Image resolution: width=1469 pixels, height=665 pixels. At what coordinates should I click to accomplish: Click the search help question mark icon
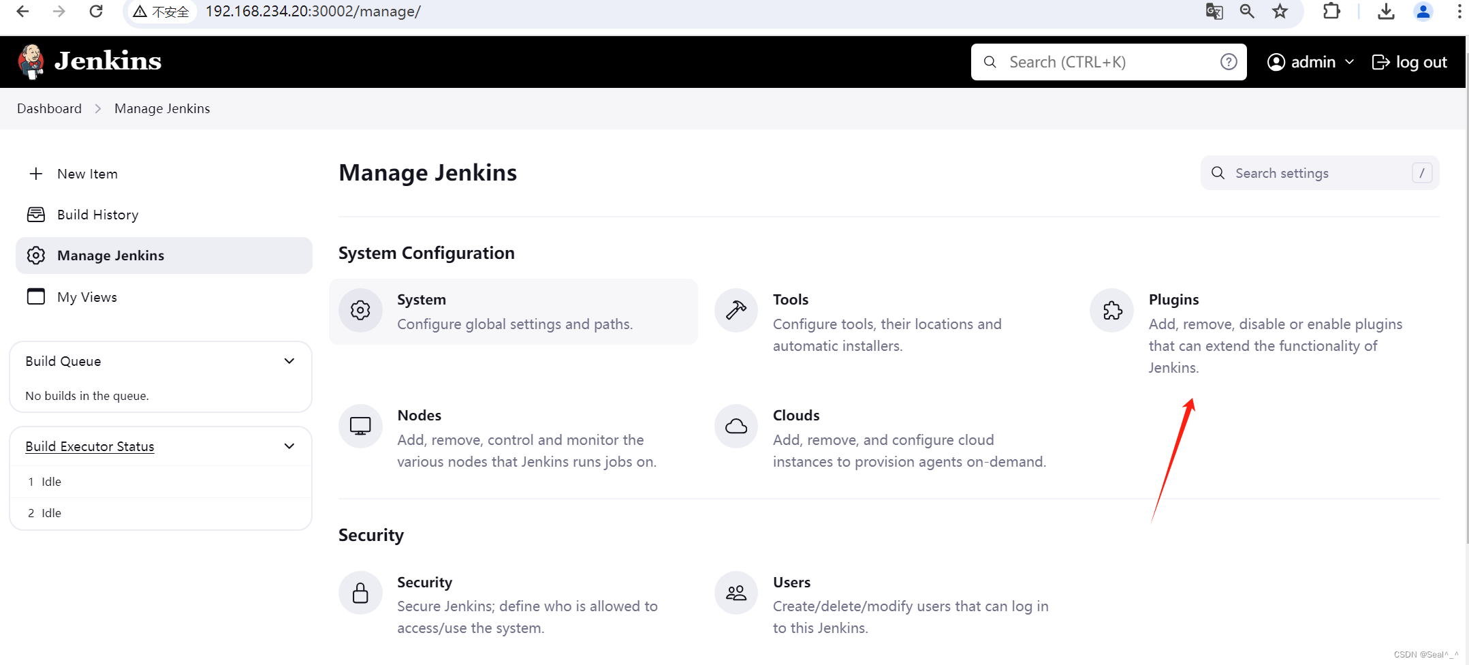tap(1229, 62)
